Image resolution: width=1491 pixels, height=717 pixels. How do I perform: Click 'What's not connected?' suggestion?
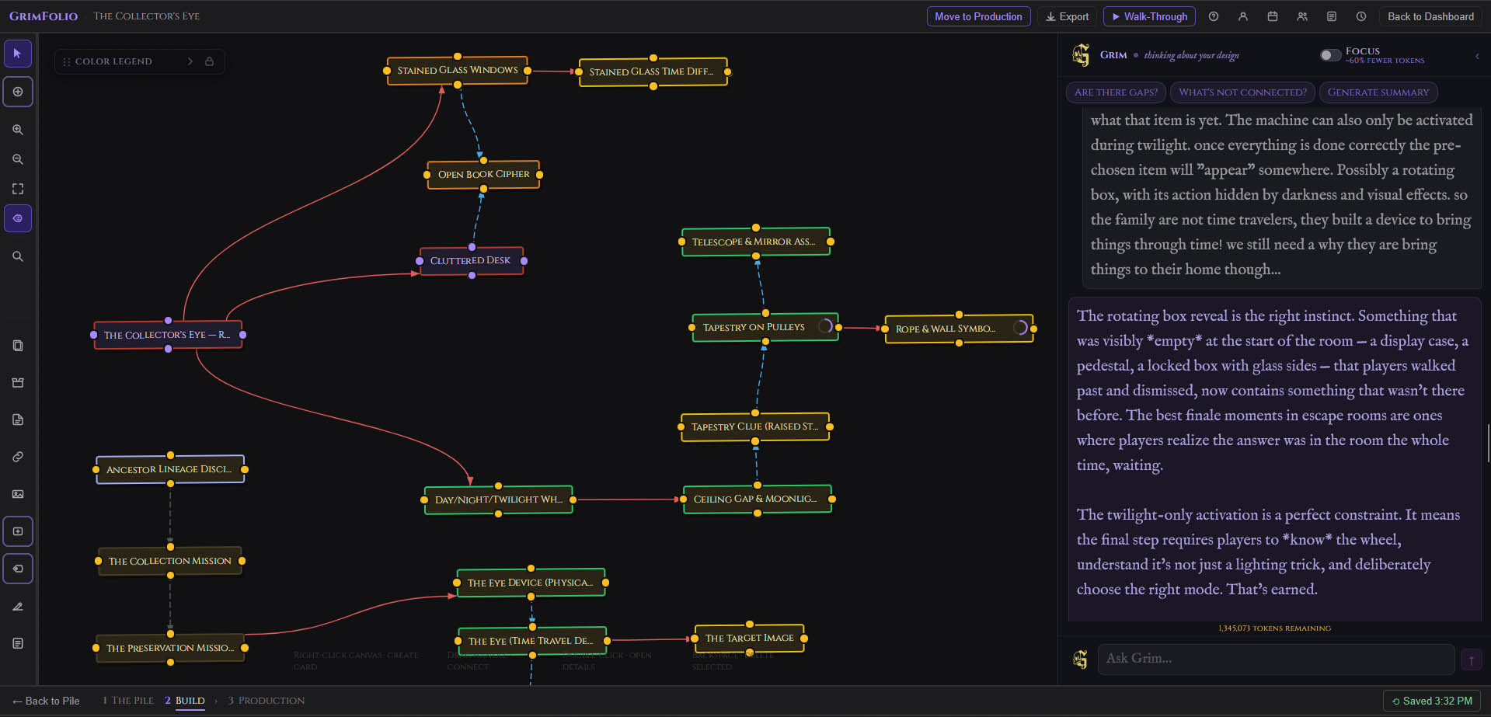pyautogui.click(x=1242, y=92)
